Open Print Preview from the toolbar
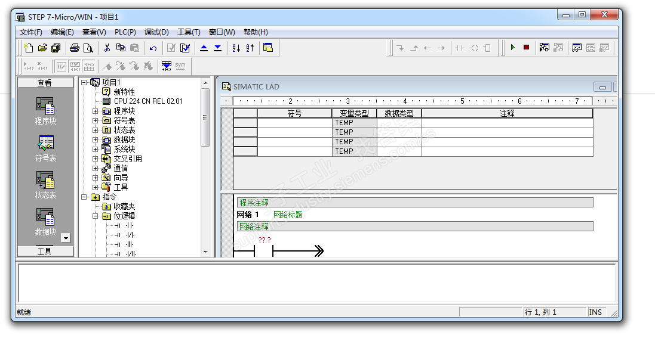 (x=88, y=48)
